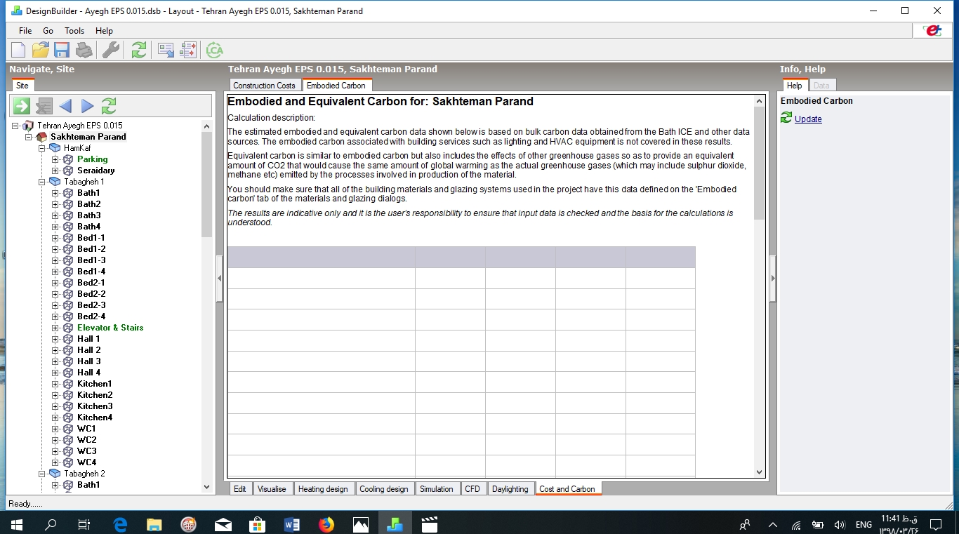
Task: Click the Data tab in Info panel
Action: (821, 86)
